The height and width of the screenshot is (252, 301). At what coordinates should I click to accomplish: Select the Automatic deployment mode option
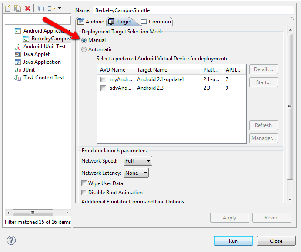[84, 49]
